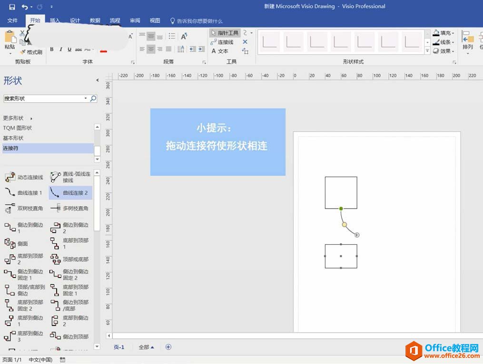This screenshot has width=483, height=364.
Task: Click 更多形状 to browse more shapes
Action: point(13,118)
